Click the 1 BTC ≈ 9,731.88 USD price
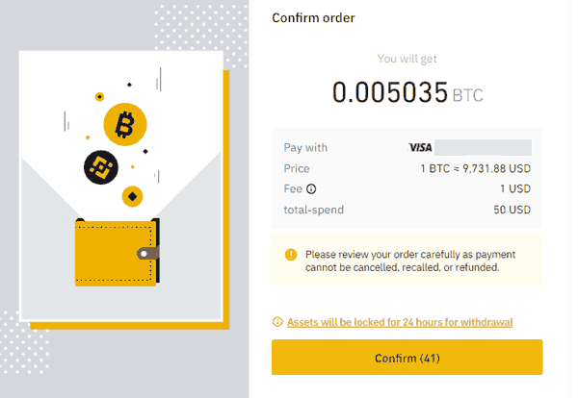Viewport: 578px width, 398px height. 476,168
